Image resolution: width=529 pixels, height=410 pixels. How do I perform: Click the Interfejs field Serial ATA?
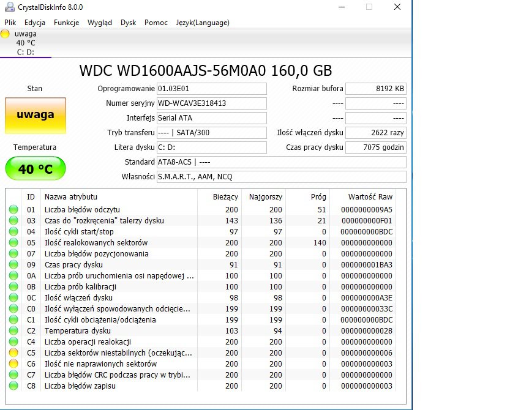point(211,118)
